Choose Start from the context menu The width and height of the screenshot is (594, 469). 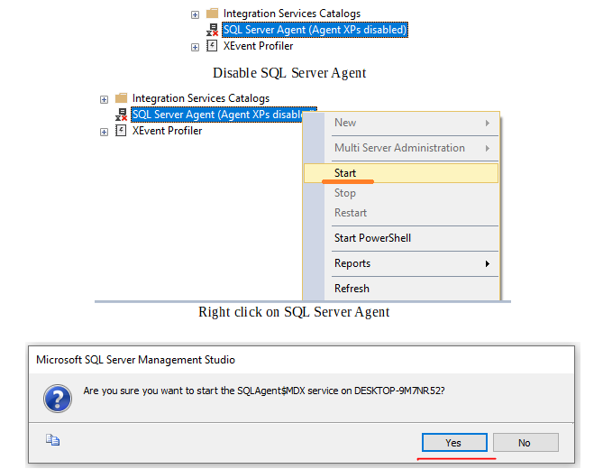(x=401, y=173)
